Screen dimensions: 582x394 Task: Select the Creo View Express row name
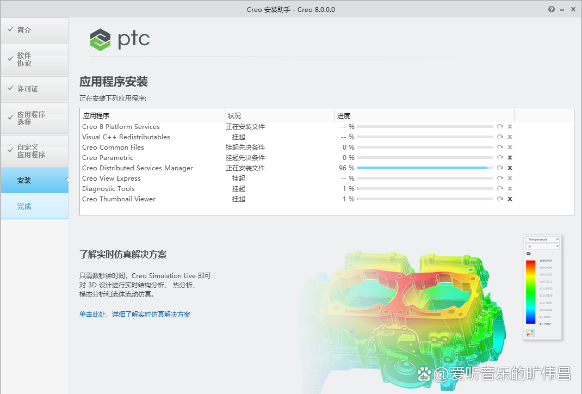112,178
